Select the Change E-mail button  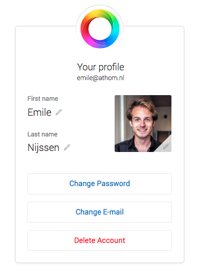[100, 212]
